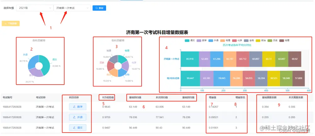315x136 pixels.
Task: Select the 60.92 bar segment
Action: (x=295, y=59)
